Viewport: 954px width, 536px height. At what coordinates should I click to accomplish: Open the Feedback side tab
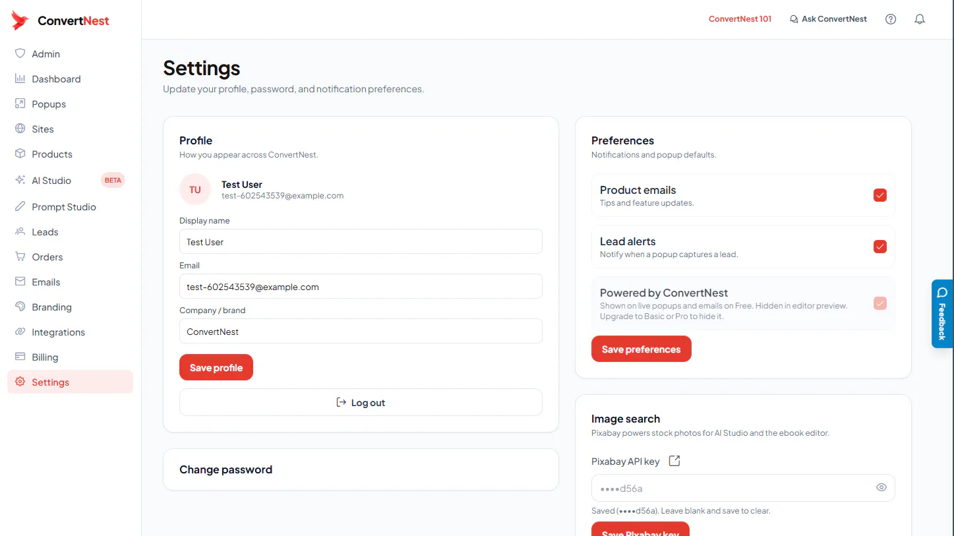(x=942, y=314)
